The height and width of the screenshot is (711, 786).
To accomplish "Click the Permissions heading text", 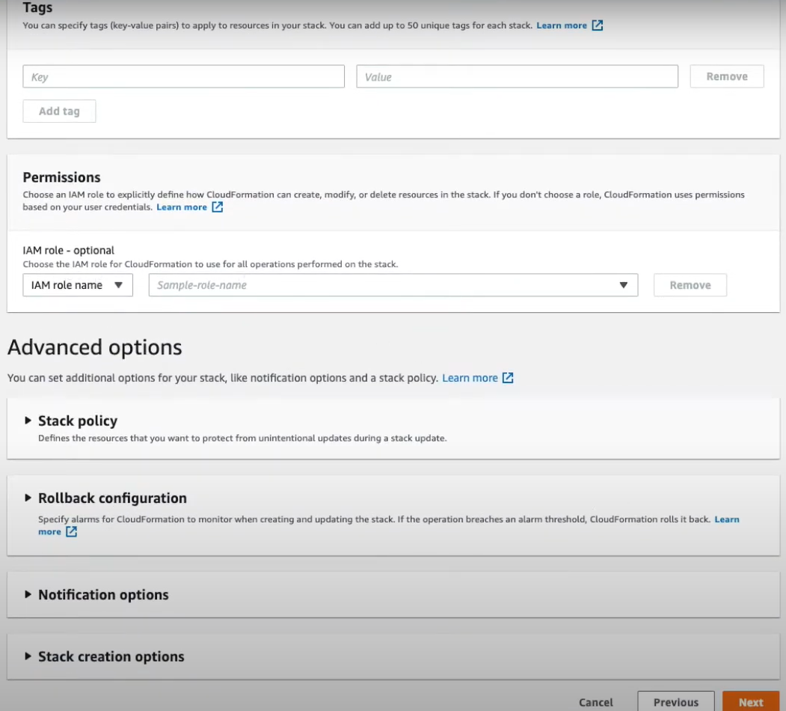I will 61,177.
